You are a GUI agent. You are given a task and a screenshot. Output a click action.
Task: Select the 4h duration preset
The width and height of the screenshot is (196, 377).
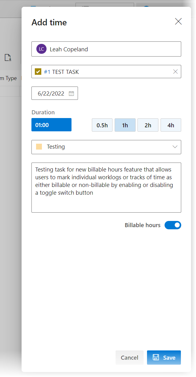coord(171,125)
